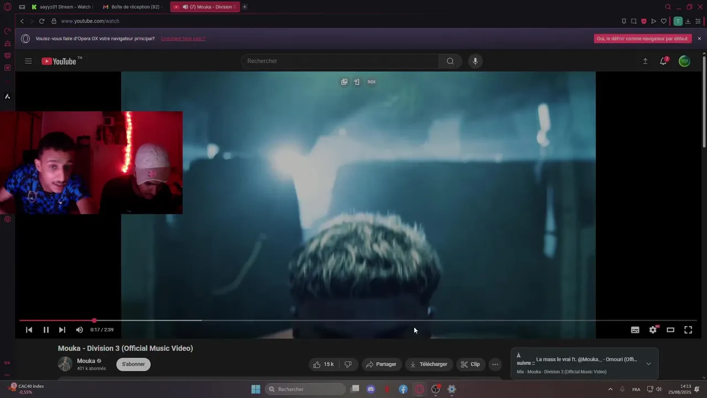Open the tab search magnifier icon

pos(668,7)
